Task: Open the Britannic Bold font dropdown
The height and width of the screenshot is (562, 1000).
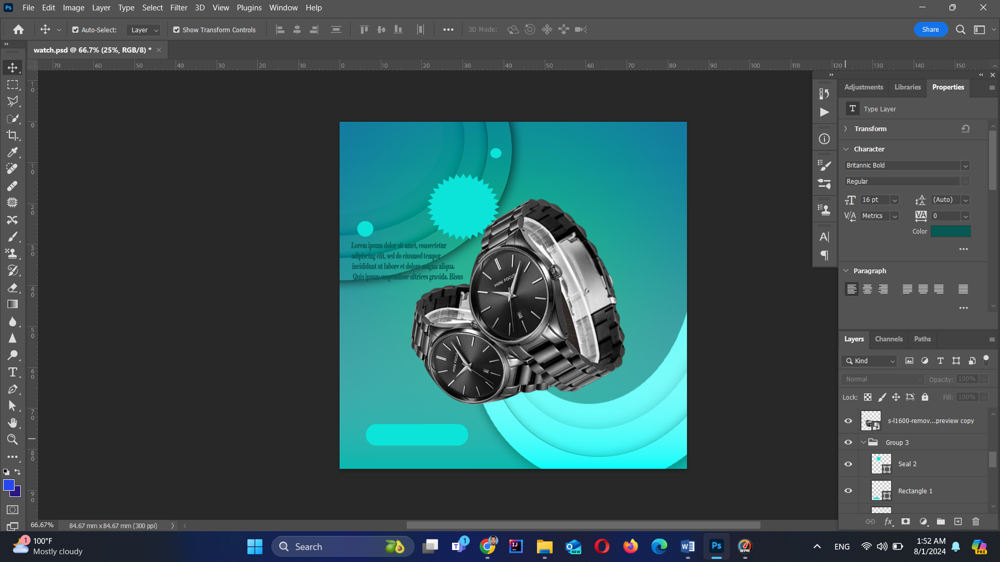Action: pos(965,165)
